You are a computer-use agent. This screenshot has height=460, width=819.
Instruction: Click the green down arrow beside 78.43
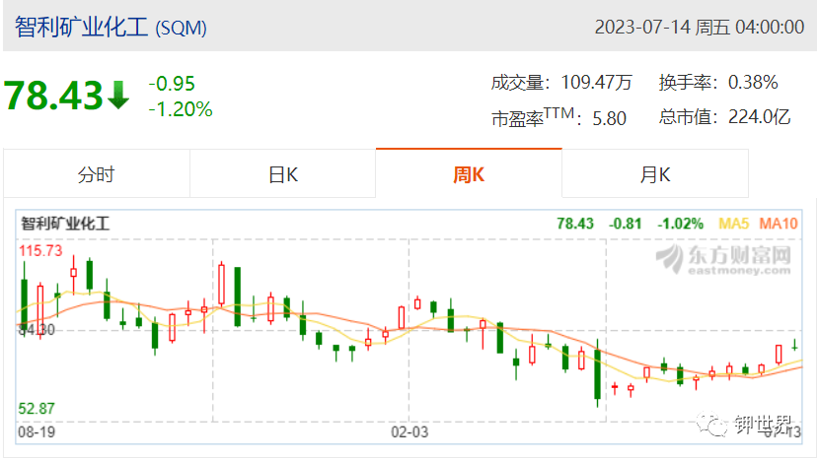click(x=118, y=95)
